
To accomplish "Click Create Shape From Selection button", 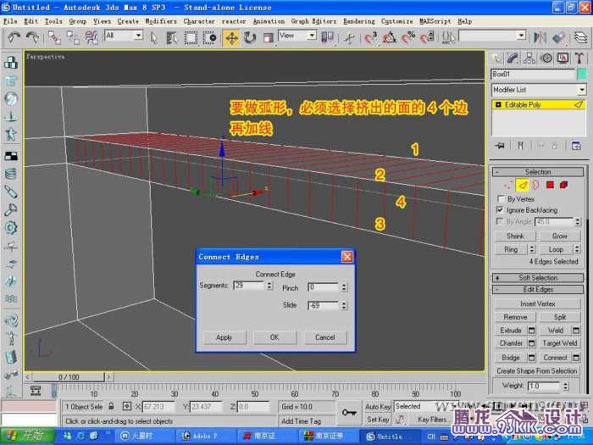I will (x=537, y=371).
